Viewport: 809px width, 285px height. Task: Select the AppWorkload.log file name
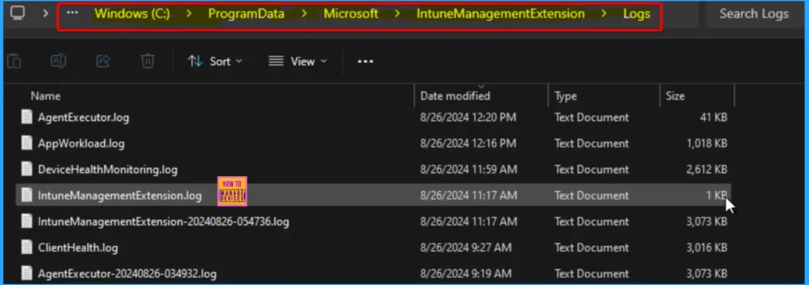click(81, 144)
